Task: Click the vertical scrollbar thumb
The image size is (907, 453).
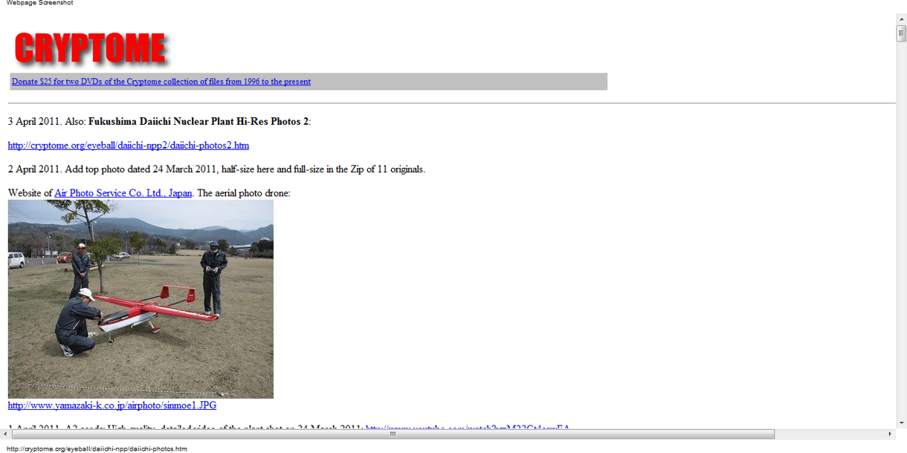Action: pyautogui.click(x=901, y=33)
